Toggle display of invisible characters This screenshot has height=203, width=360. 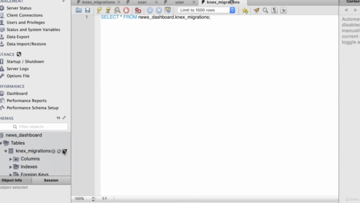pyautogui.click(x=274, y=10)
